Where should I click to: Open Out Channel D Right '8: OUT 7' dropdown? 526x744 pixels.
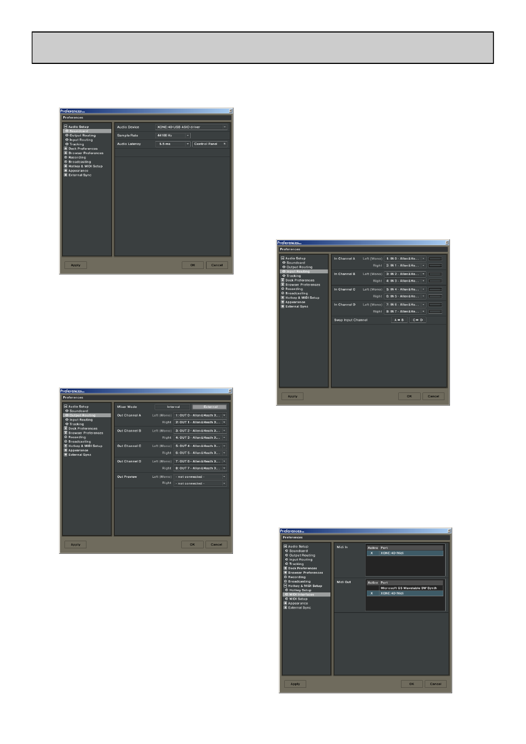click(200, 468)
